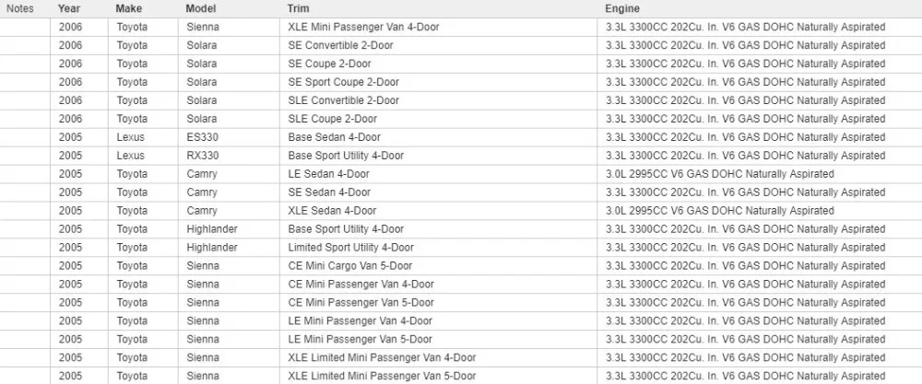Click Highlander Base Sport Utility 4-Door
The image size is (922, 384).
click(x=346, y=229)
